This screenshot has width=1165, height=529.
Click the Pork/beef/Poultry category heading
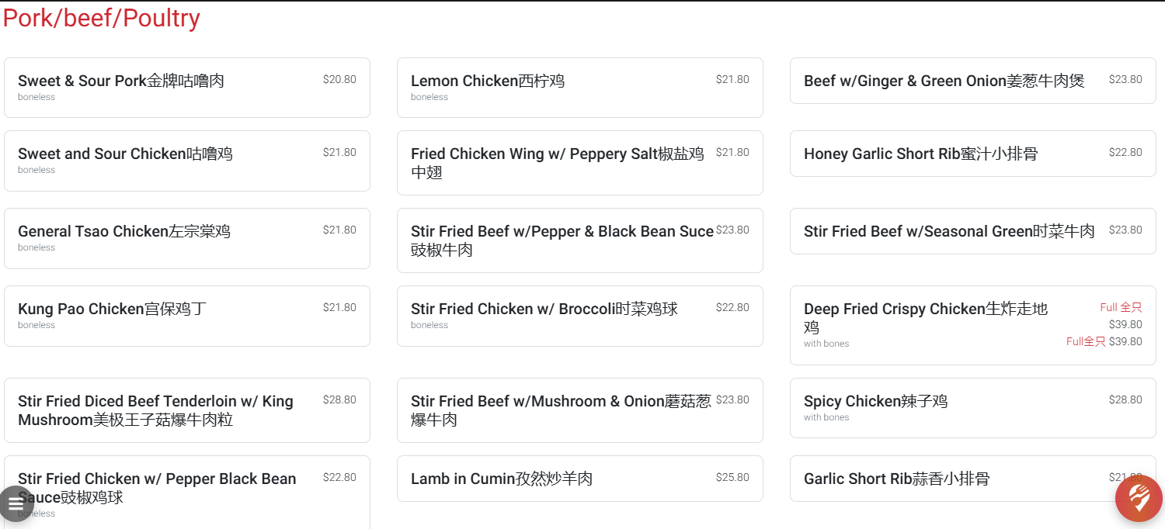tap(102, 18)
